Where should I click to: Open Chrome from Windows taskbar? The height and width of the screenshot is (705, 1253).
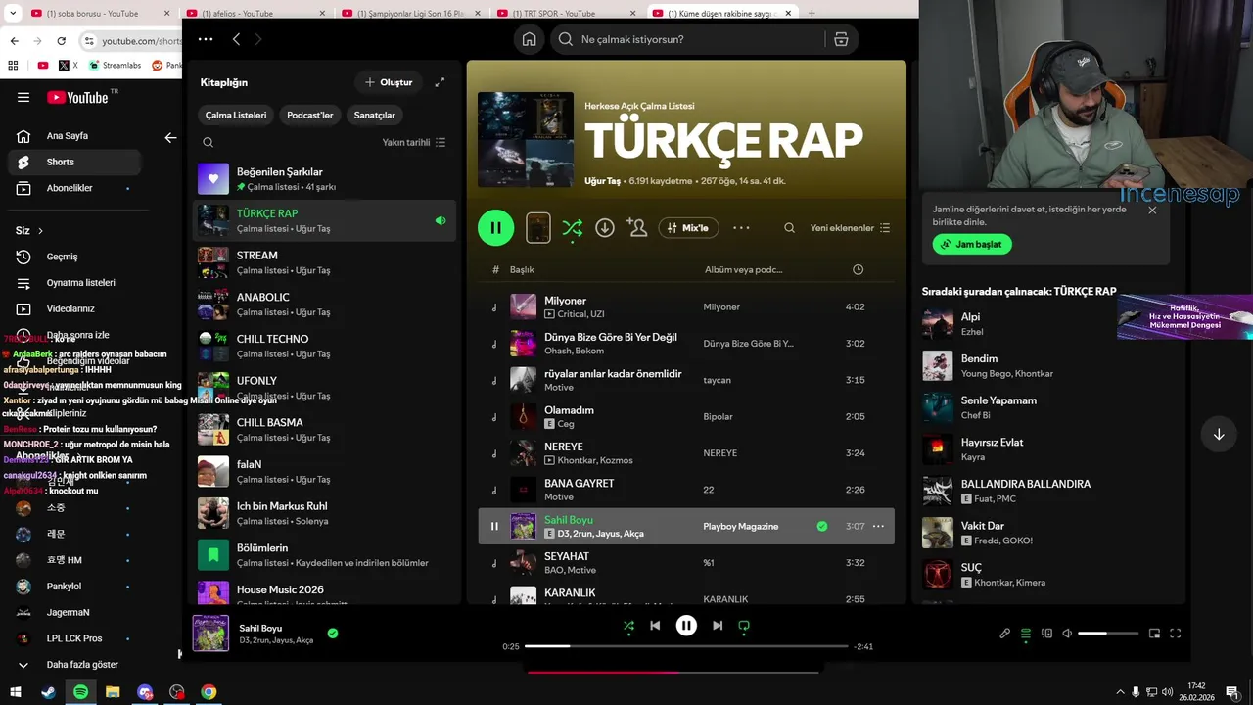tap(209, 691)
